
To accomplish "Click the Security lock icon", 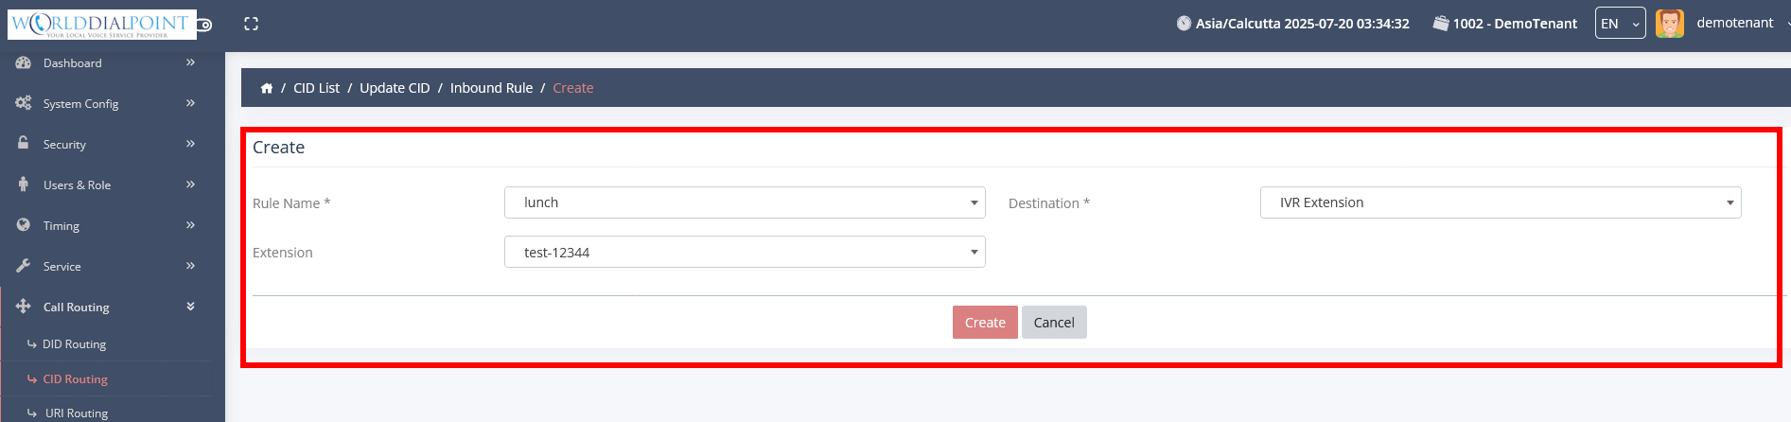I will click(24, 143).
